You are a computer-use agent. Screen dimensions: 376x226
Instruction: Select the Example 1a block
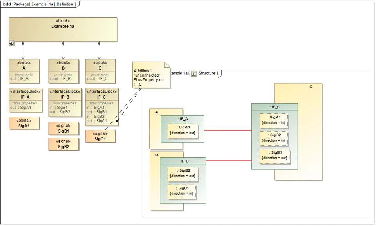pos(63,29)
